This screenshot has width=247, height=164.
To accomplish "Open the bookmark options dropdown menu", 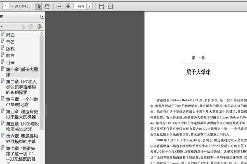I will pos(1,26).
